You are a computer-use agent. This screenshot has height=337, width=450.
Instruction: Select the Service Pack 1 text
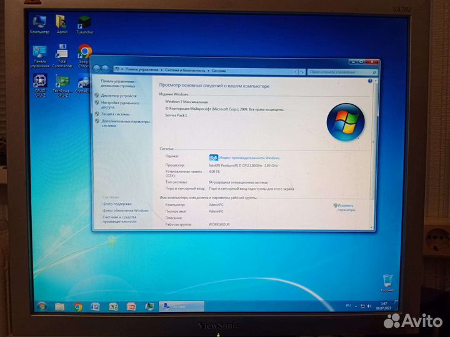[x=176, y=115]
